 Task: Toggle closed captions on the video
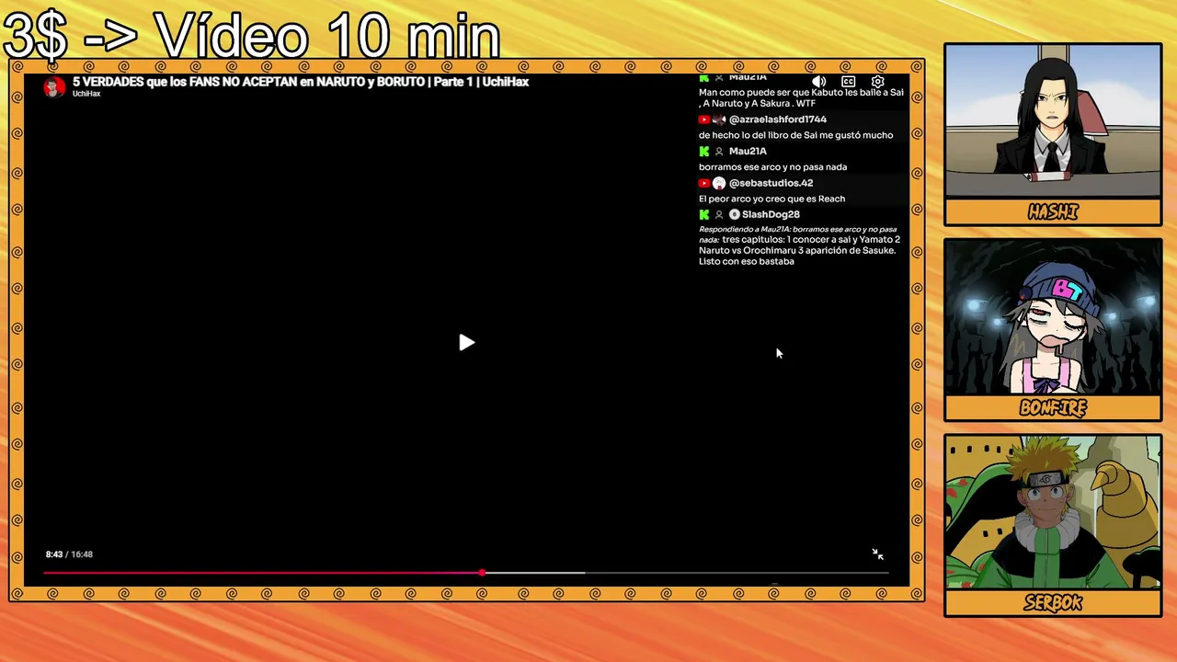coord(849,82)
